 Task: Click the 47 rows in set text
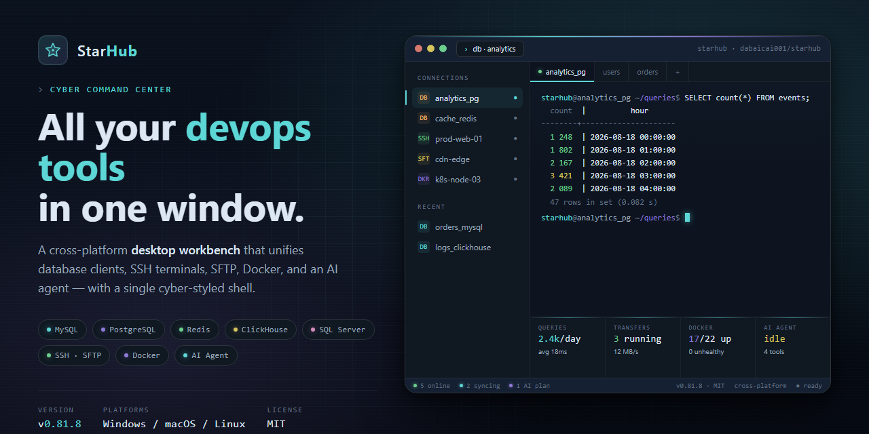[x=604, y=202]
